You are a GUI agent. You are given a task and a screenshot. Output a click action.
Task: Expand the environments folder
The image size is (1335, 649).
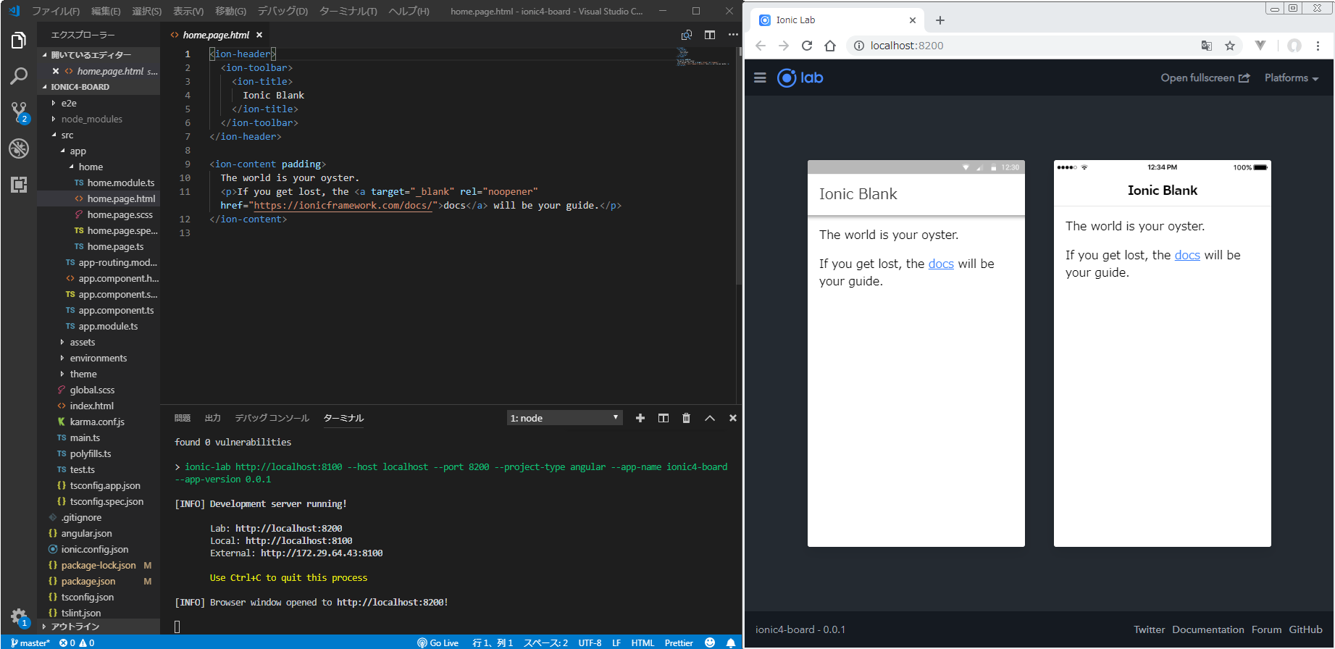click(98, 358)
